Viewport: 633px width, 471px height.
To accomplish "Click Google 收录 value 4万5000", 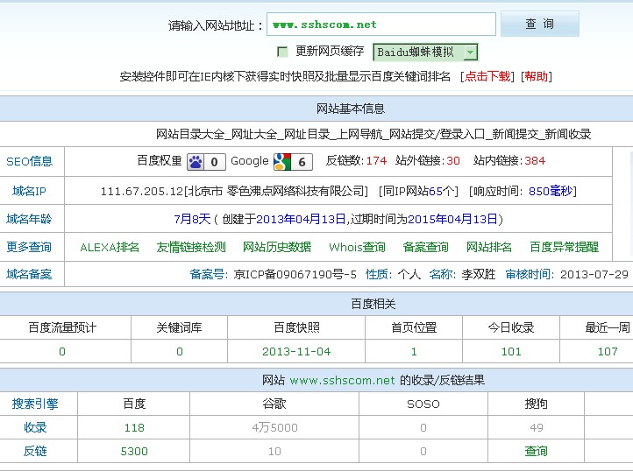I will point(275,427).
